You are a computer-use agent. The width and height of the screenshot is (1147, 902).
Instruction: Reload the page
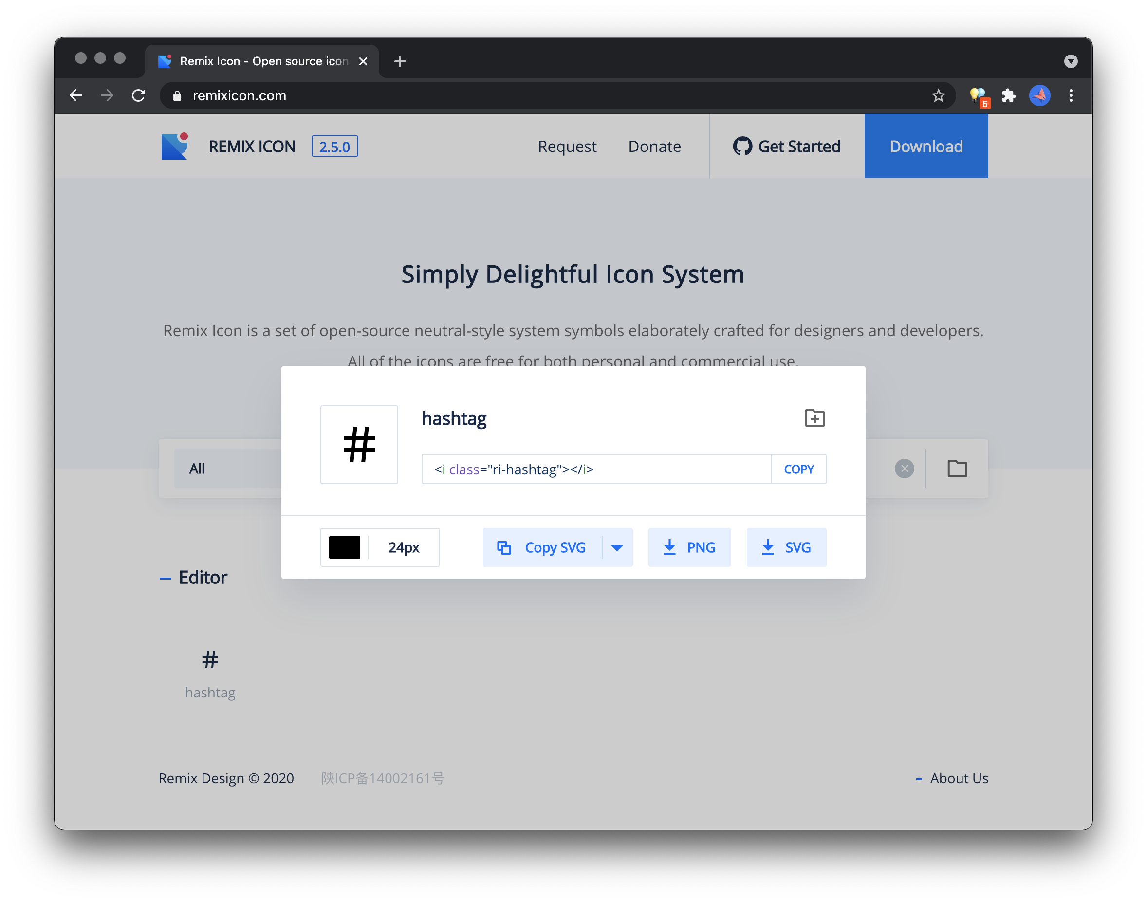pos(138,95)
